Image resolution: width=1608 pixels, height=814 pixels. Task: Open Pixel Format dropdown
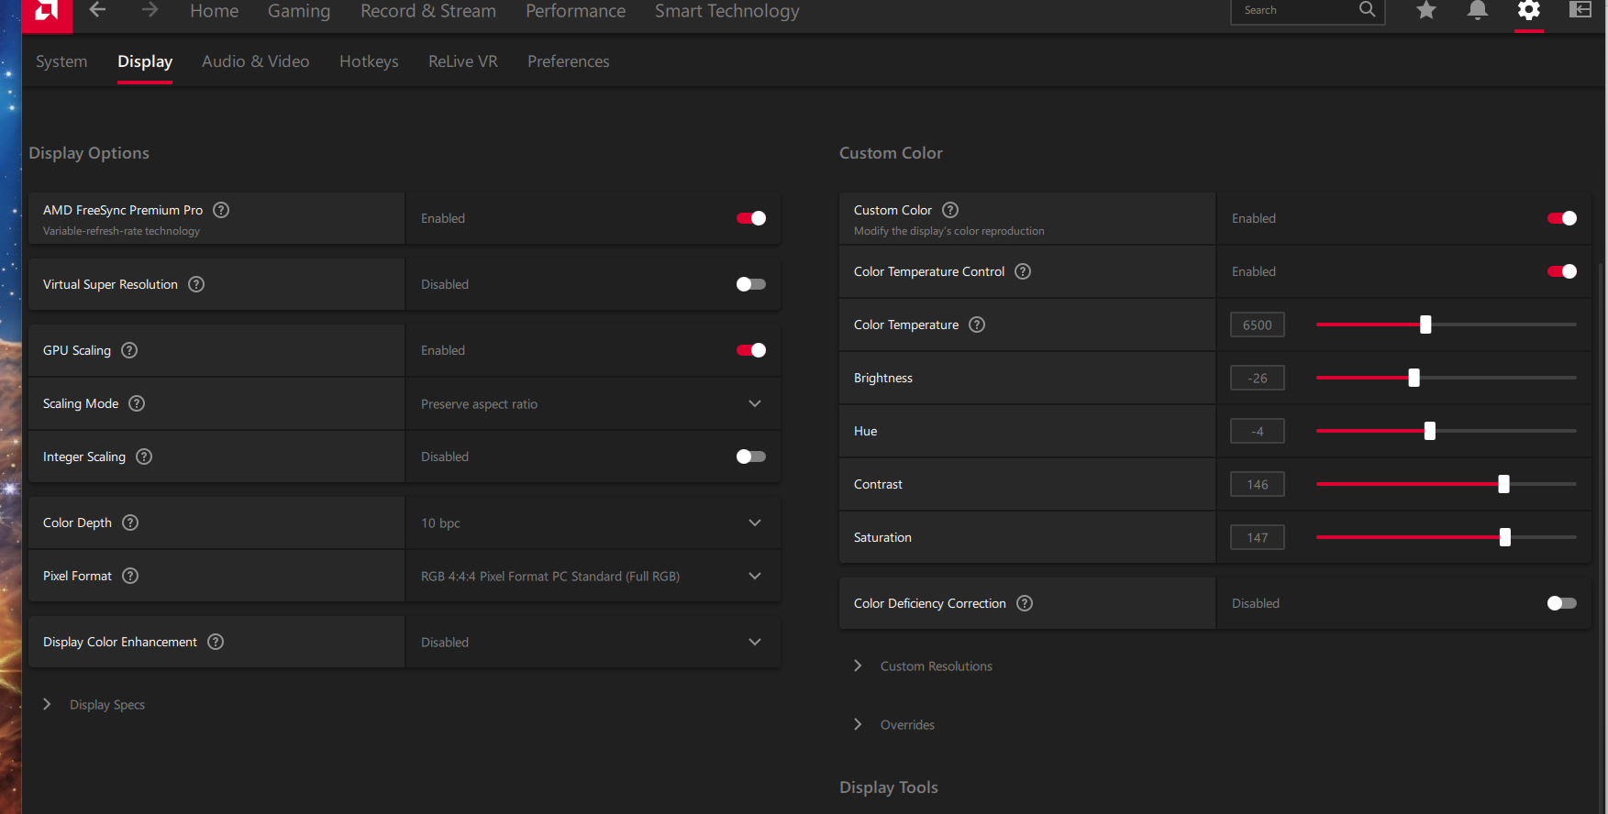click(593, 576)
